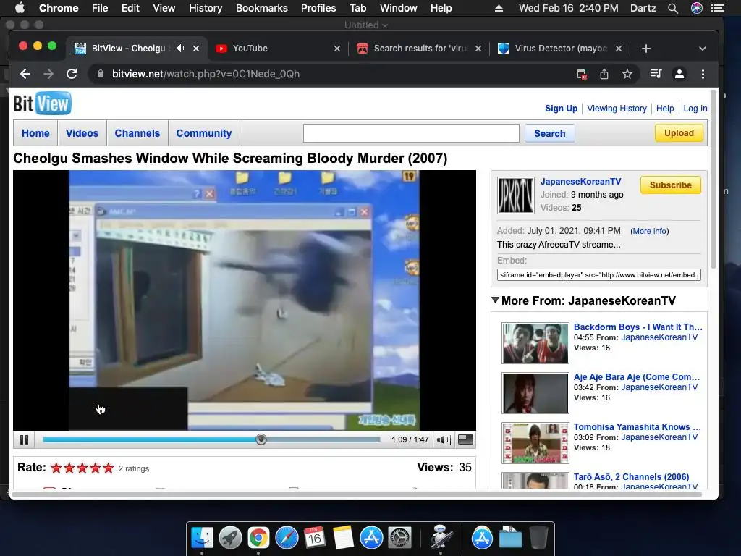Toggle the player fullscreen icon
This screenshot has height=556, width=741.
pyautogui.click(x=465, y=439)
